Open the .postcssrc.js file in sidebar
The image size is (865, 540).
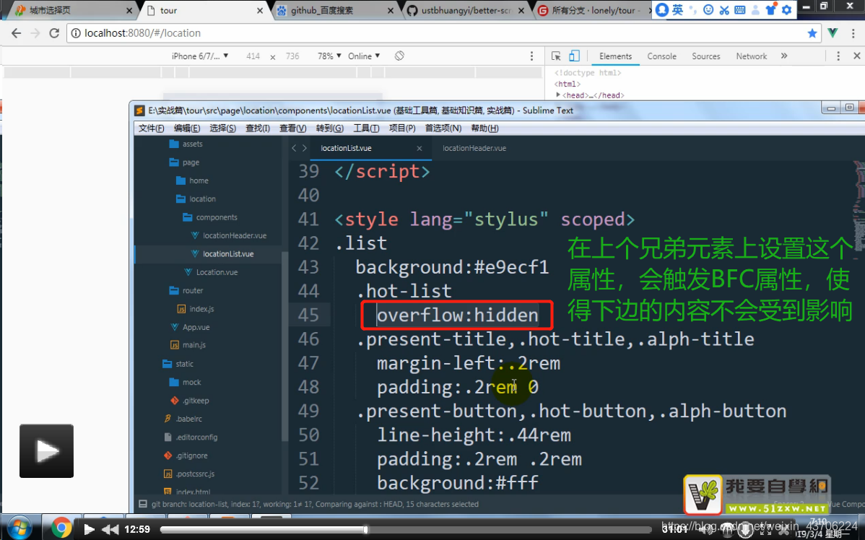(188, 474)
